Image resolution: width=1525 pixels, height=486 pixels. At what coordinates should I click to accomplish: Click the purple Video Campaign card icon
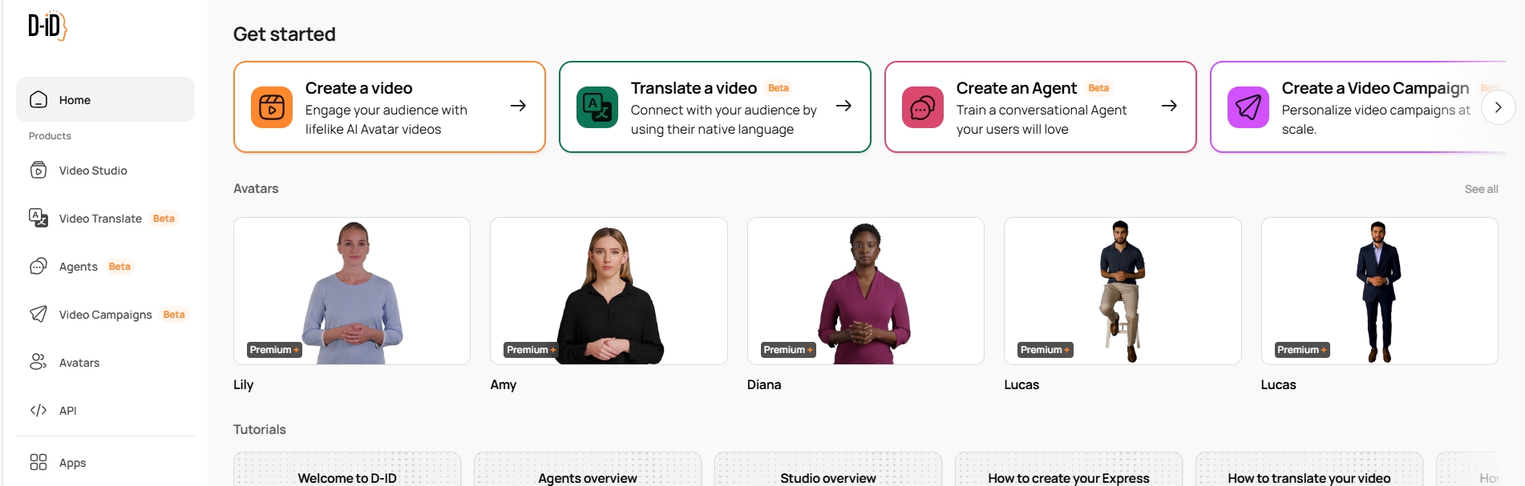(1248, 107)
